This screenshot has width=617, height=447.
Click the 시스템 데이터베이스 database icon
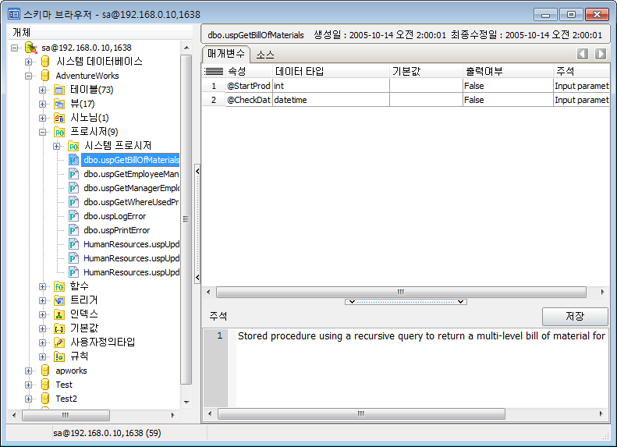click(45, 62)
